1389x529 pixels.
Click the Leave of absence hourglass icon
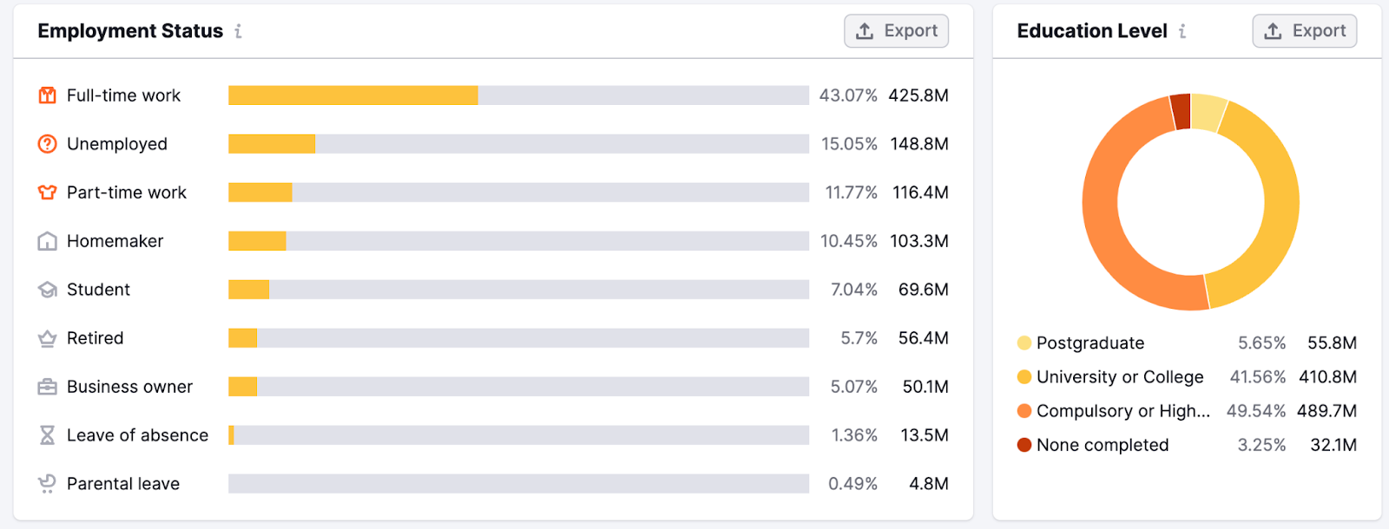[47, 435]
